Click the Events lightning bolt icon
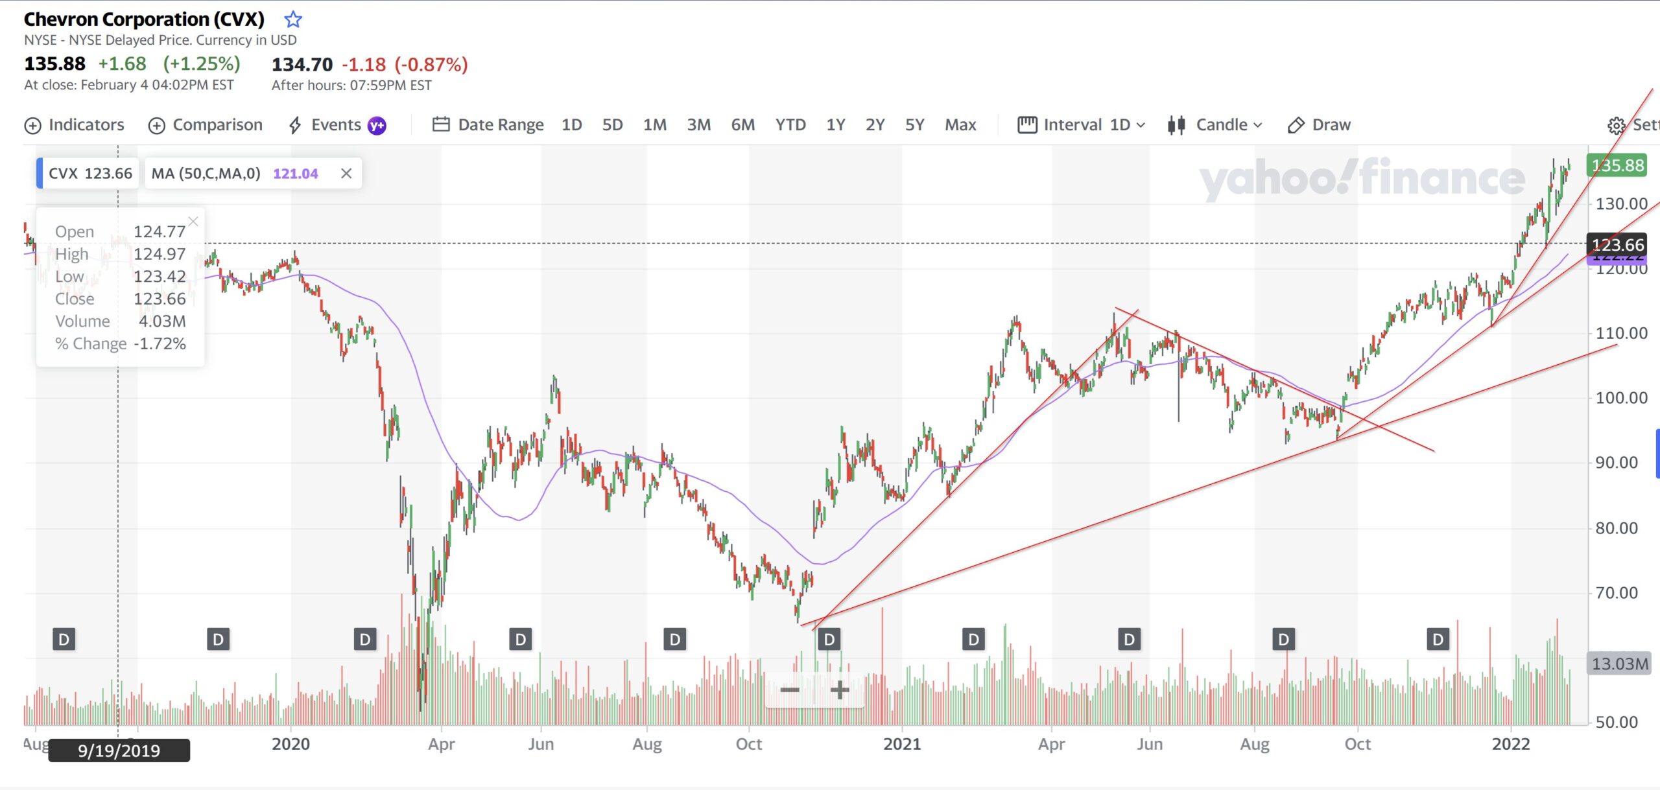The width and height of the screenshot is (1660, 790). pos(295,125)
